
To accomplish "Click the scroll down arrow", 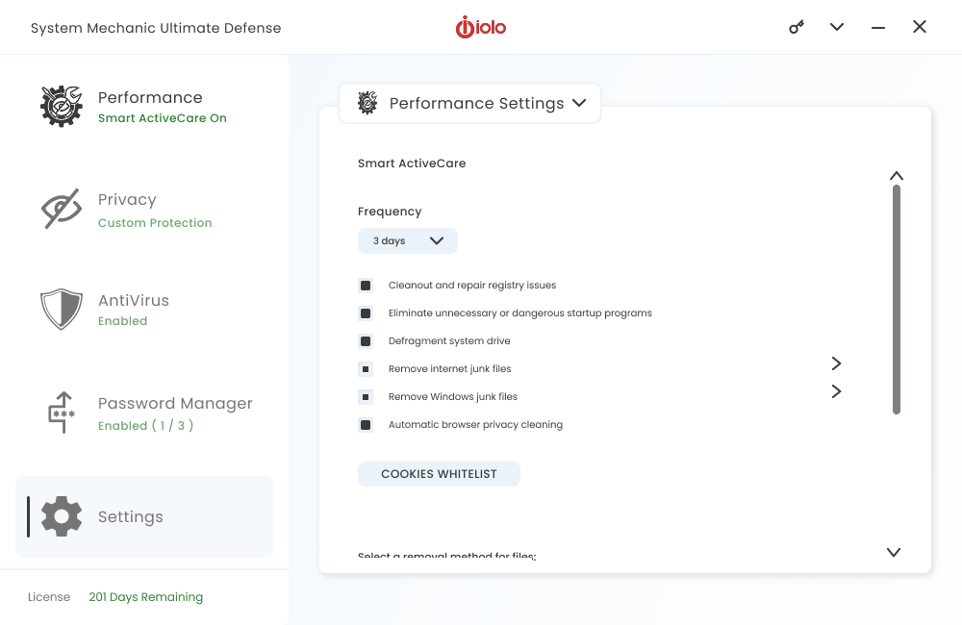I will tap(894, 552).
